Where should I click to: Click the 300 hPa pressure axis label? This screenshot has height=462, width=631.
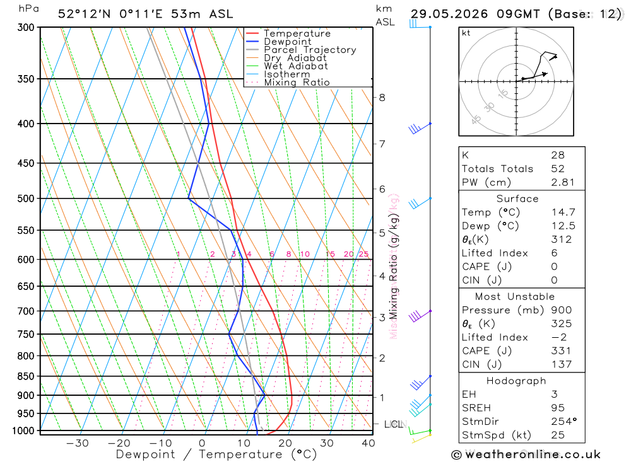point(26,27)
